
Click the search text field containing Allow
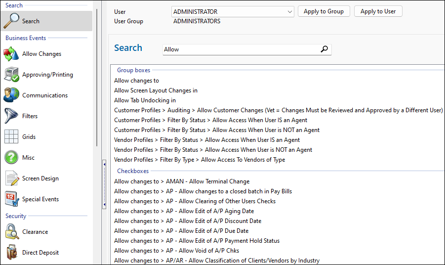242,49
